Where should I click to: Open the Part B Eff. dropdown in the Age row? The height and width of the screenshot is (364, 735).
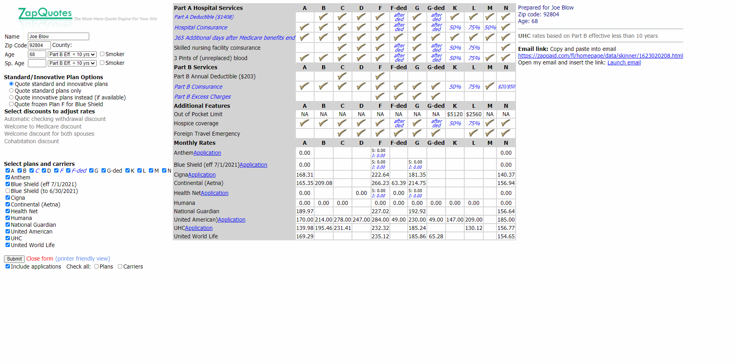[72, 55]
